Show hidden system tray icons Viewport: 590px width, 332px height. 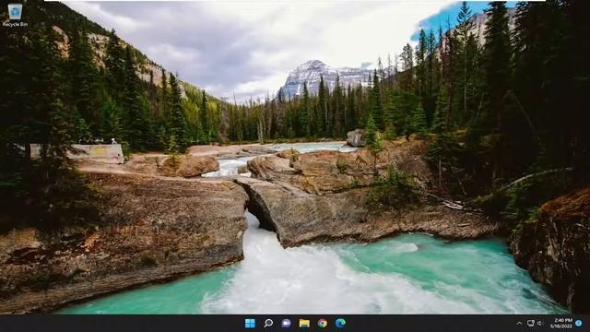[x=519, y=323]
